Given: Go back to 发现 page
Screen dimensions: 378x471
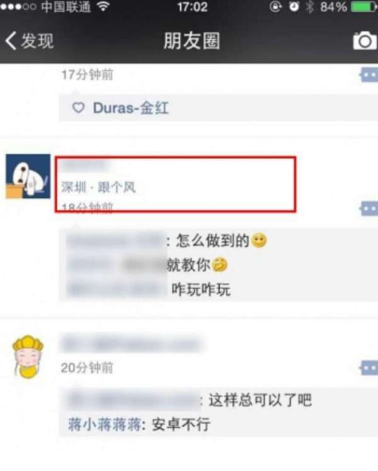Looking at the screenshot, I should 30,40.
